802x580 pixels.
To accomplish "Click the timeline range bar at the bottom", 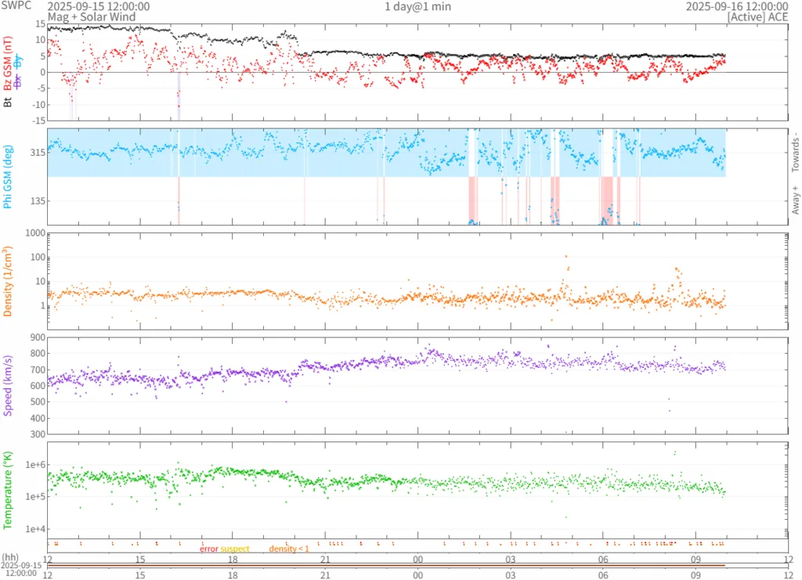I will [386, 565].
